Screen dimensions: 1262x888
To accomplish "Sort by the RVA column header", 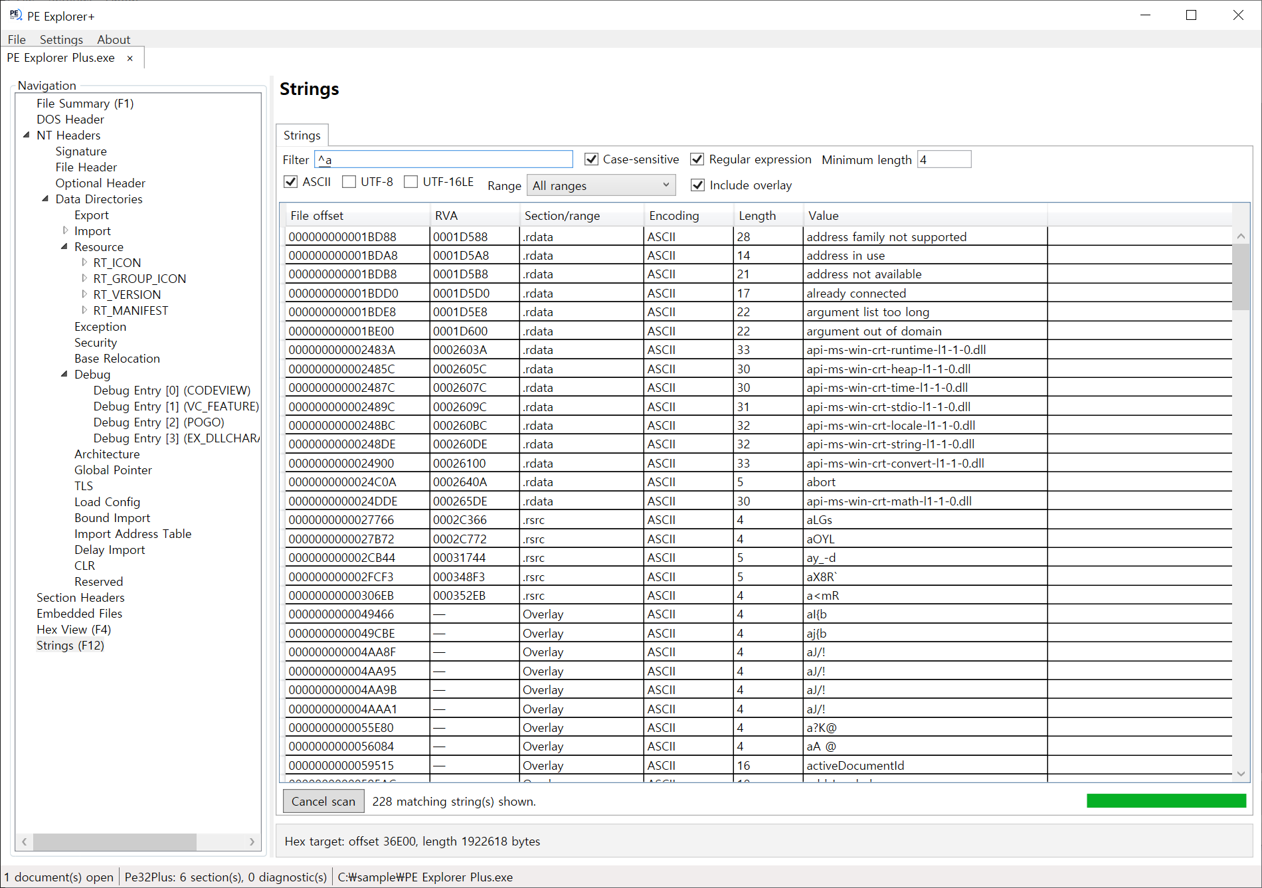I will click(474, 216).
